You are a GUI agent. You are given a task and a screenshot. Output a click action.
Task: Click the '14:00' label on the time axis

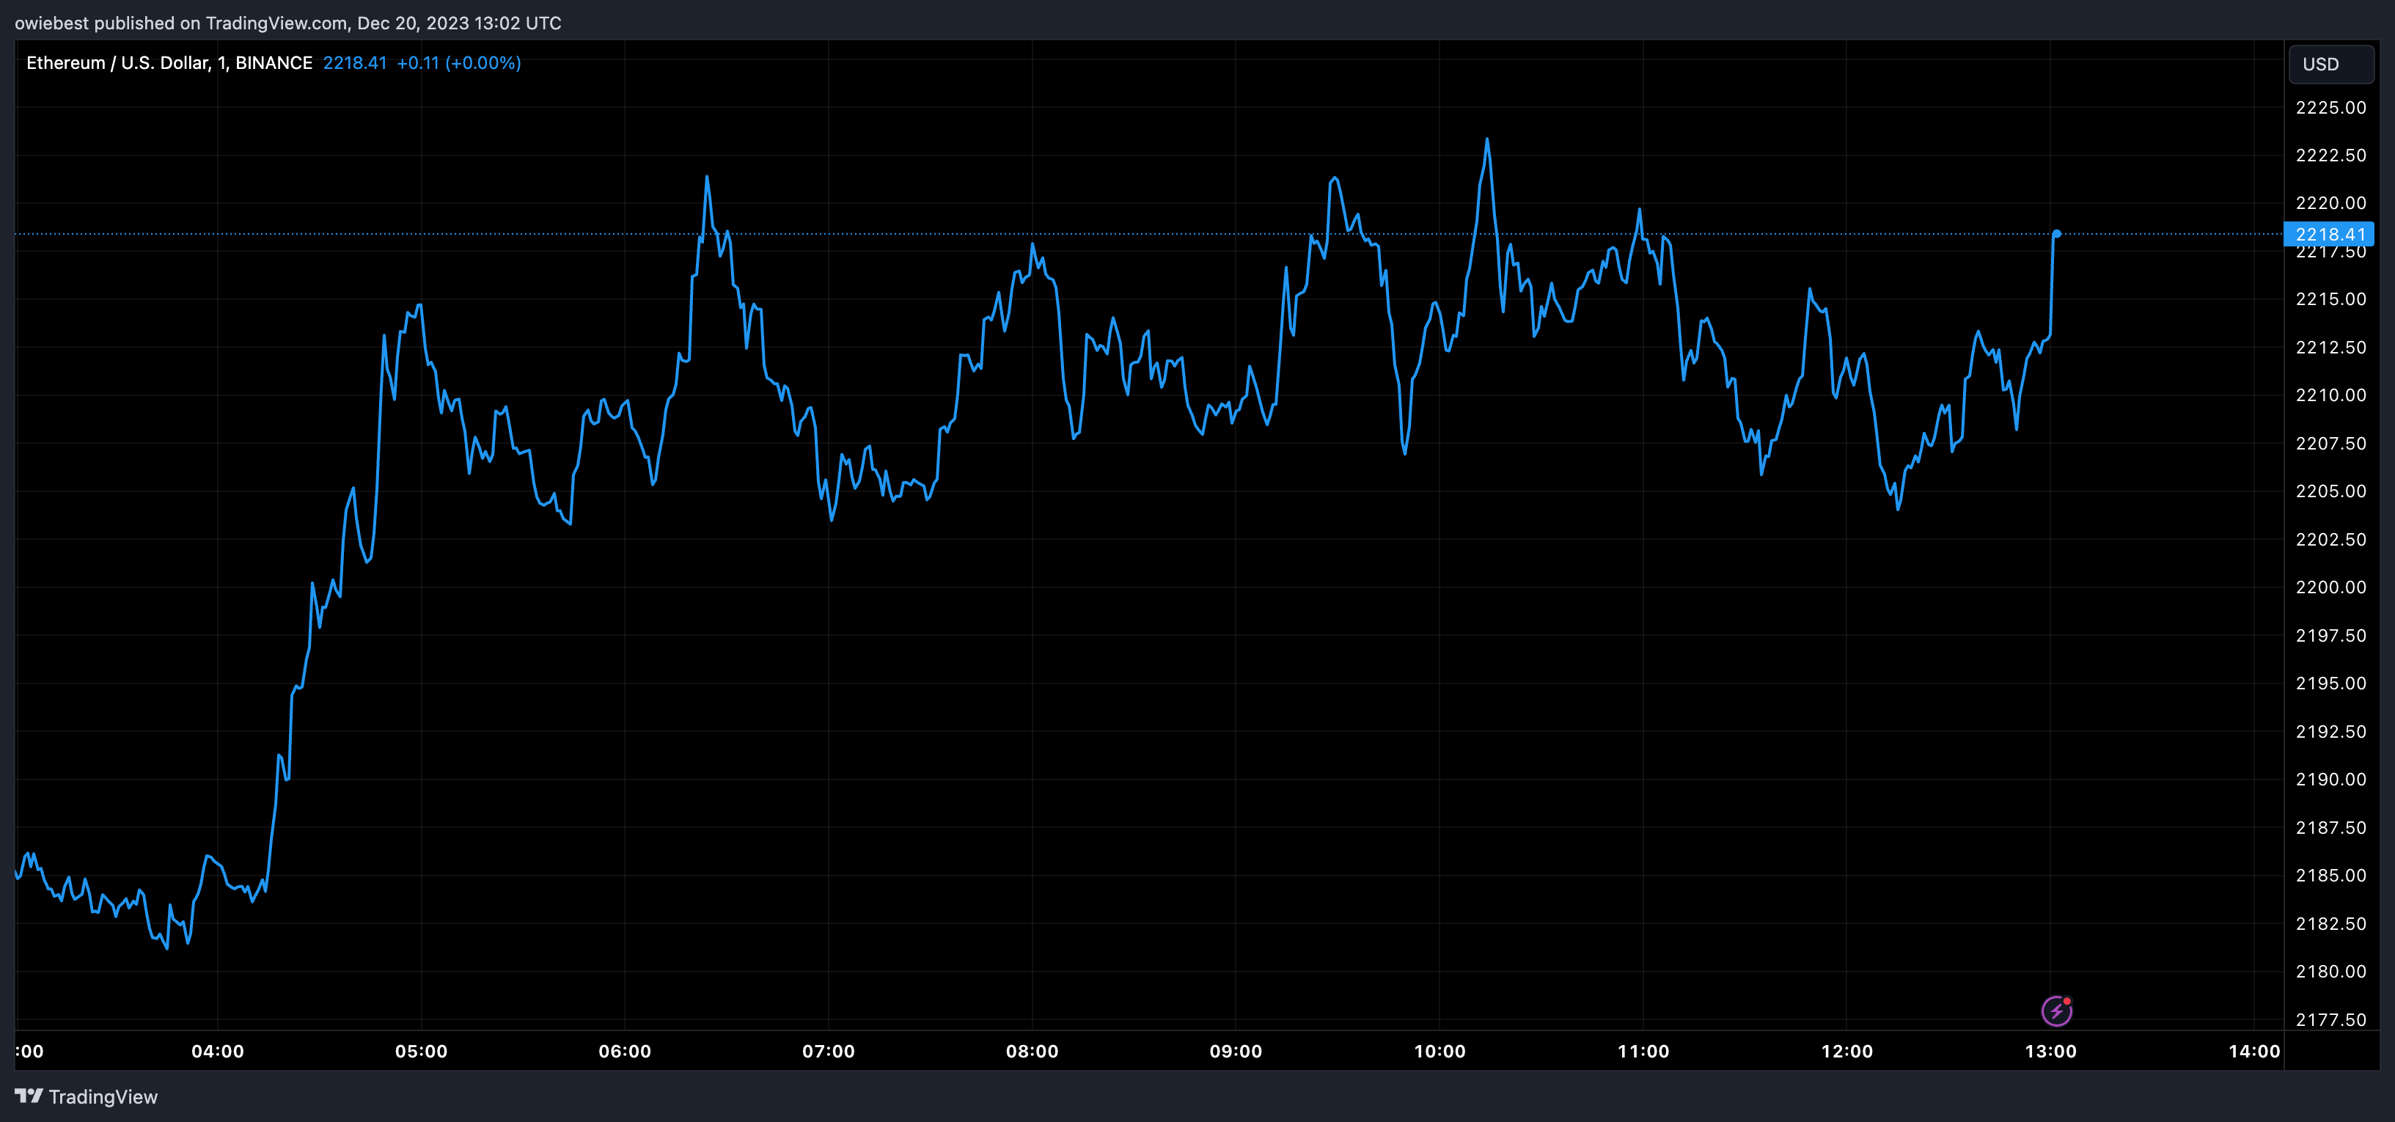(2257, 1052)
